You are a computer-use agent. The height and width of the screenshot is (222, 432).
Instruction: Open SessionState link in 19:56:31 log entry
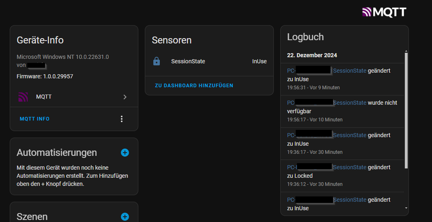point(350,71)
